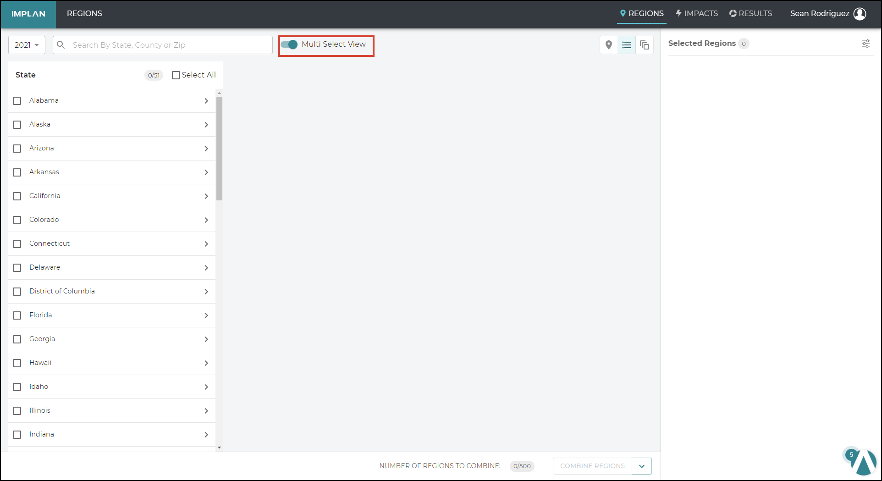Click the 0/51 state count badge
Image resolution: width=882 pixels, height=481 pixels.
point(154,75)
